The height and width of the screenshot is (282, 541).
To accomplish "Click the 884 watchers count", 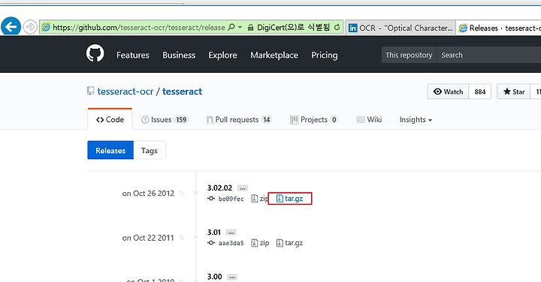I will (480, 91).
